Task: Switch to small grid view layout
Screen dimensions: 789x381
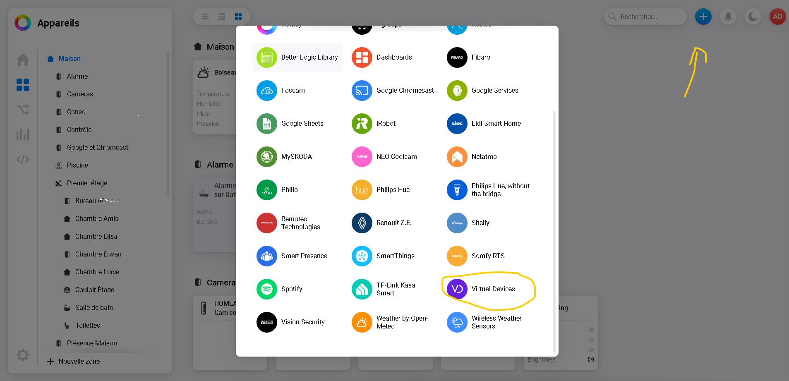Action: click(x=222, y=17)
